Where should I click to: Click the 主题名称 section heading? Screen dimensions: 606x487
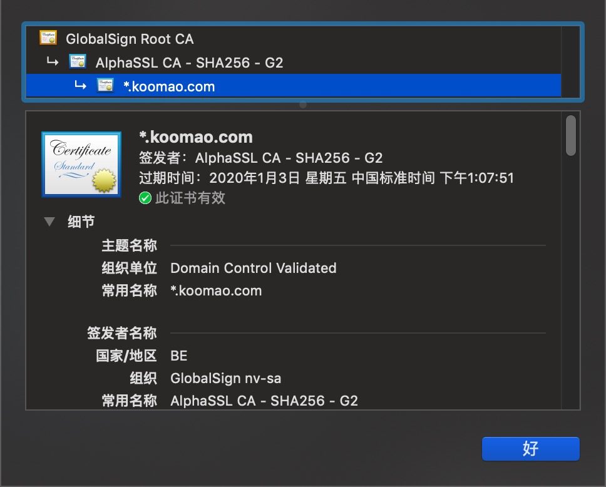[129, 245]
